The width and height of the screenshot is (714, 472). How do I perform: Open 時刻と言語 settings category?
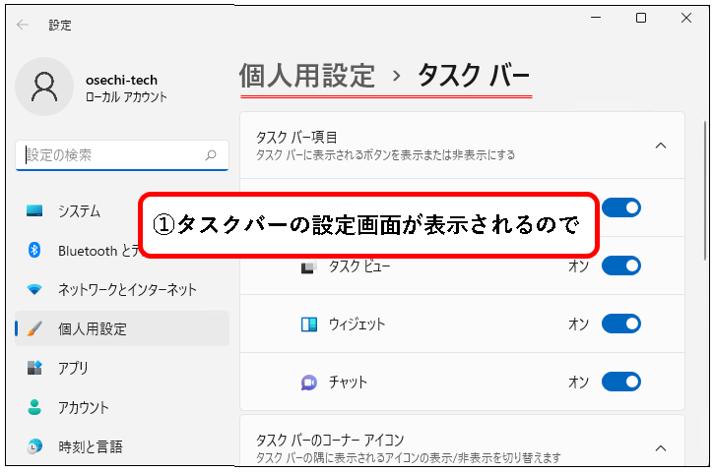tap(121, 446)
